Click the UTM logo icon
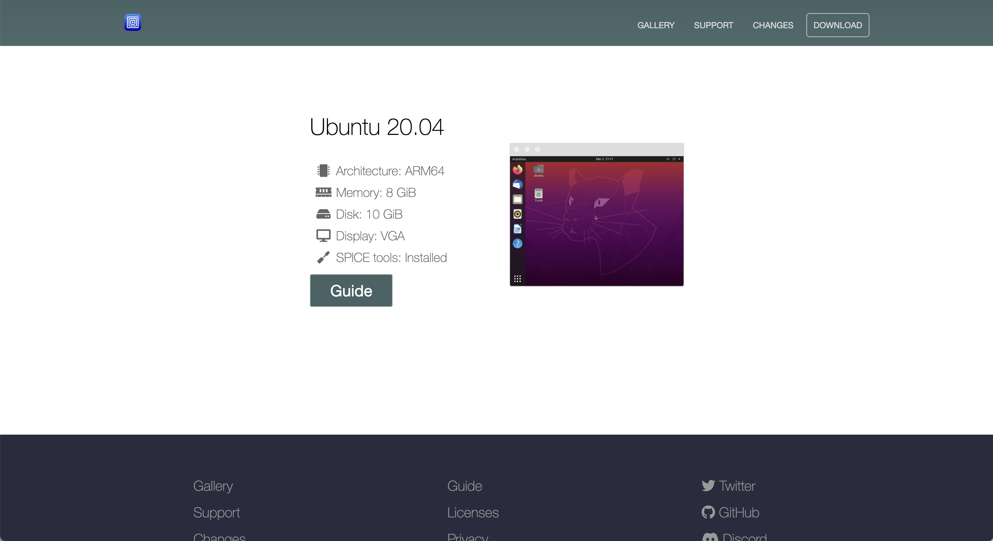This screenshot has height=541, width=993. pyautogui.click(x=133, y=22)
